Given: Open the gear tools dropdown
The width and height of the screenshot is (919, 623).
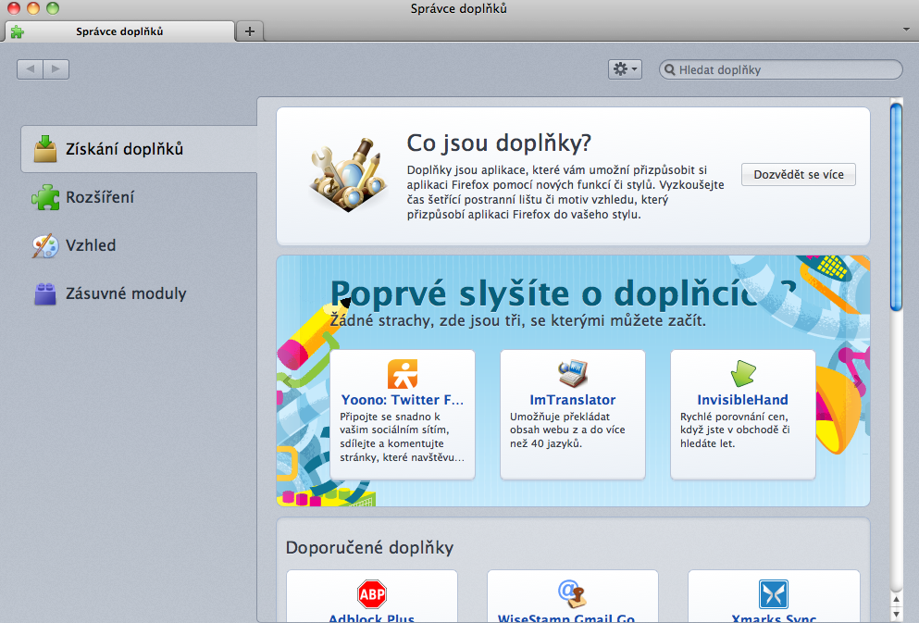Looking at the screenshot, I should (x=625, y=69).
